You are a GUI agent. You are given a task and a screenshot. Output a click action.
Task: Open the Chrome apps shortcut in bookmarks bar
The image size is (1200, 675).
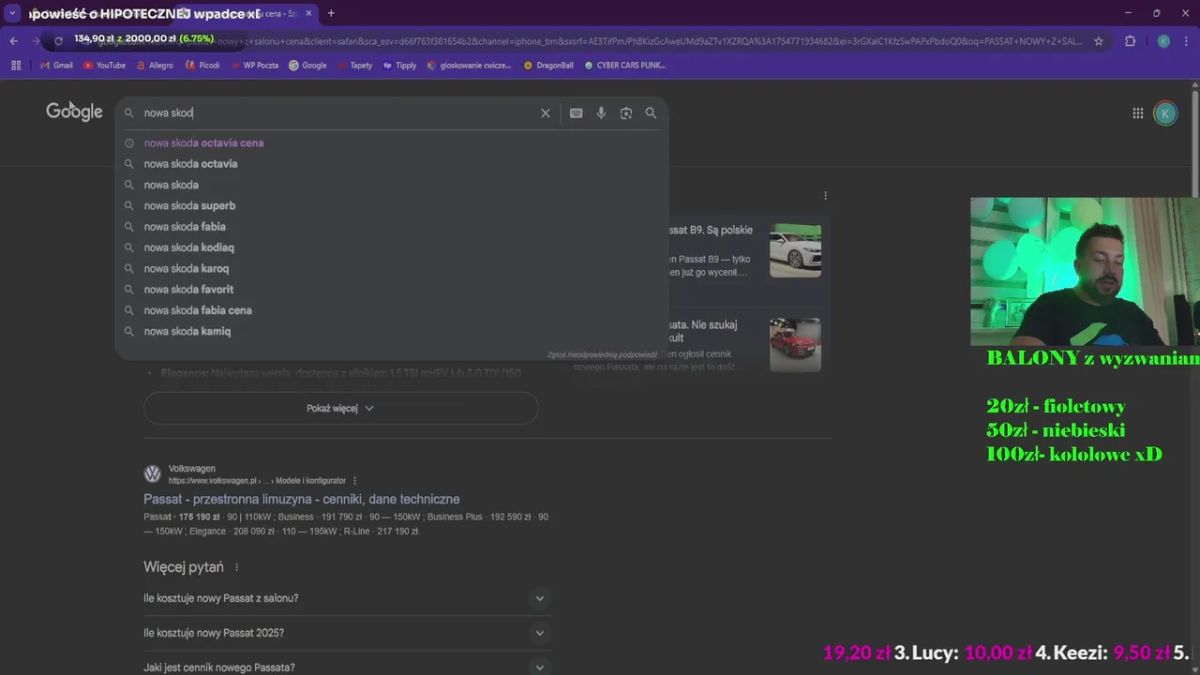click(16, 66)
